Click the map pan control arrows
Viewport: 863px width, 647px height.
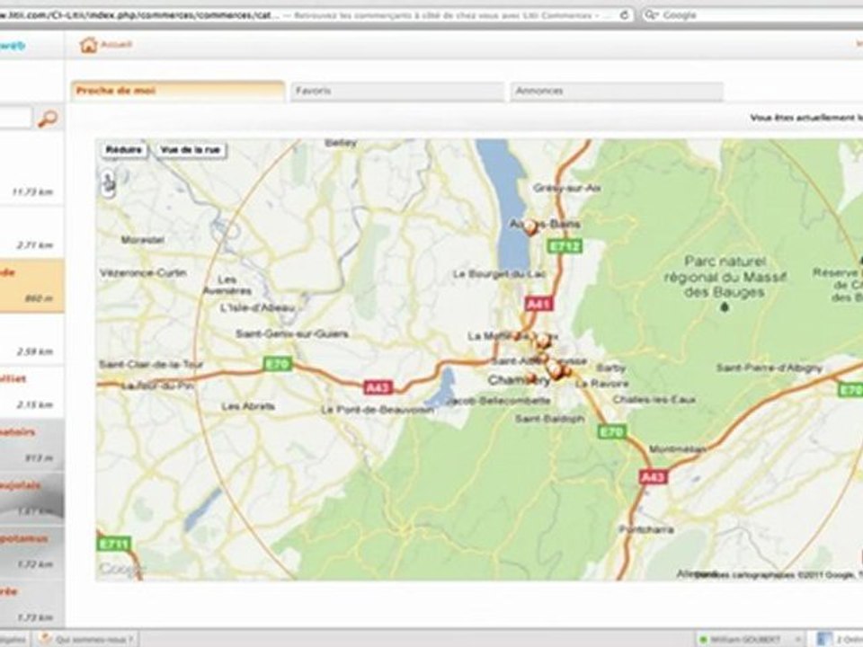coord(109,183)
